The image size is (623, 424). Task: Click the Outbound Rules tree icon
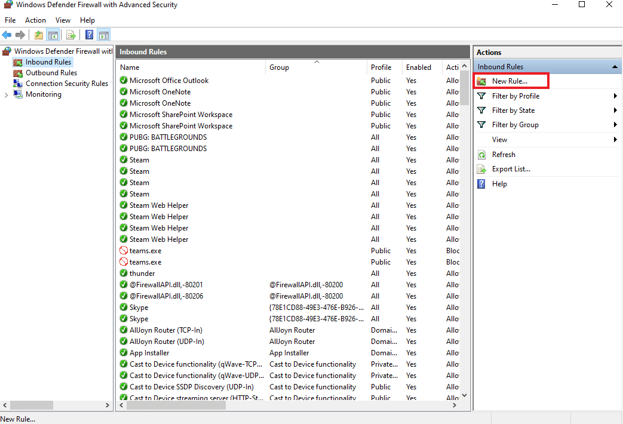click(18, 73)
